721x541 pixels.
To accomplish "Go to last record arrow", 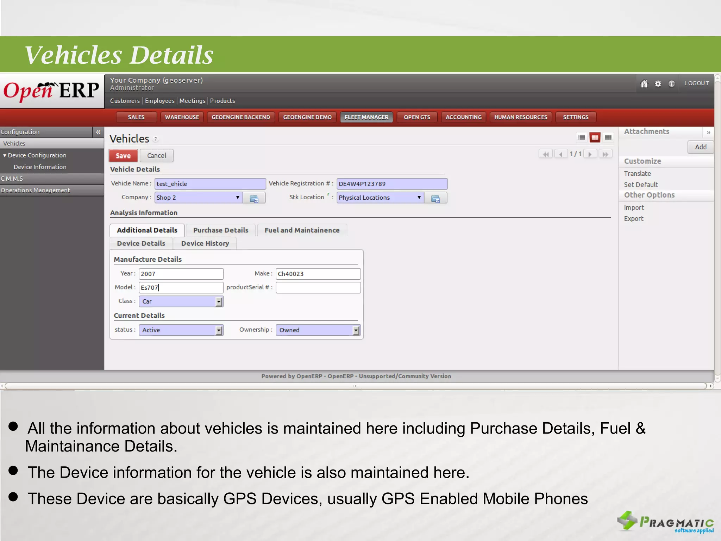I will point(606,154).
